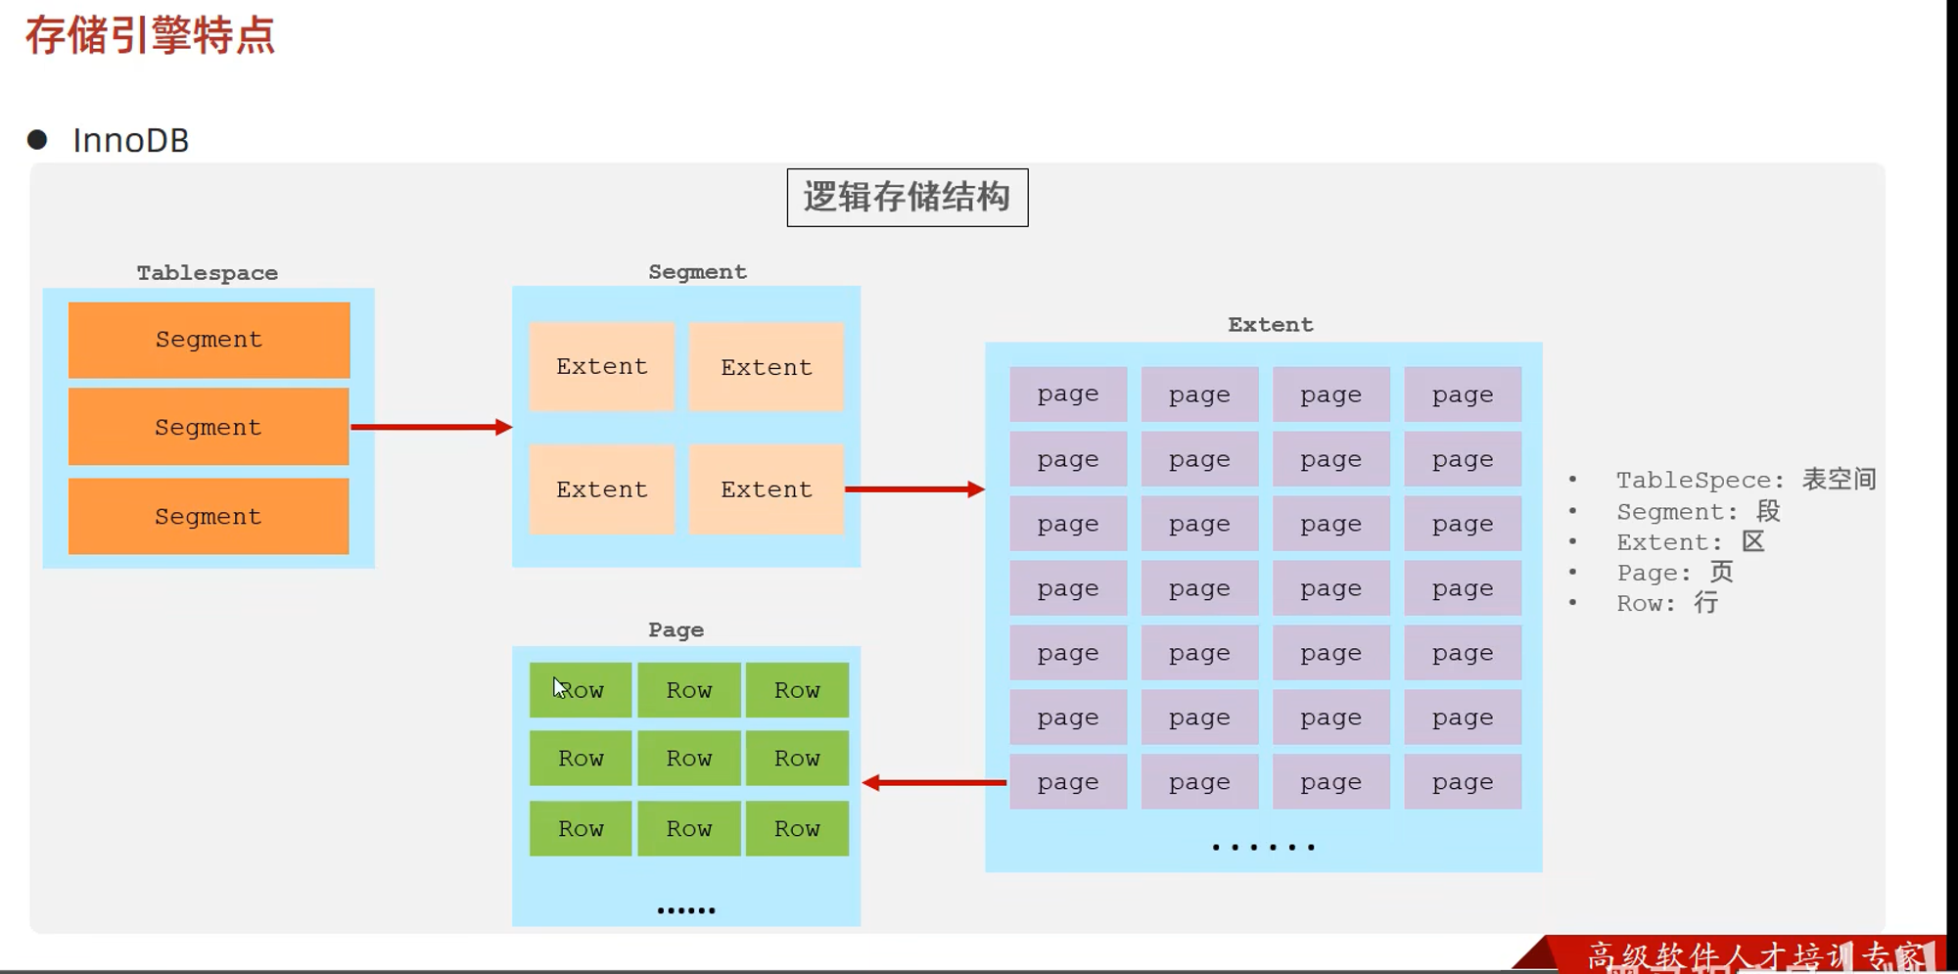Click the black bullet next to InnoDB
This screenshot has height=974, width=1958.
pyautogui.click(x=37, y=140)
